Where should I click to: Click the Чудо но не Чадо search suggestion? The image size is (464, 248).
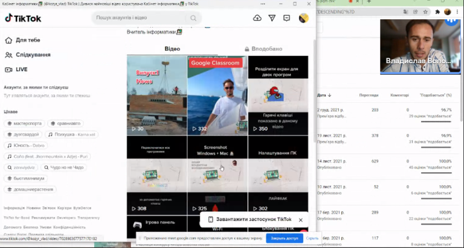pyautogui.click(x=64, y=167)
